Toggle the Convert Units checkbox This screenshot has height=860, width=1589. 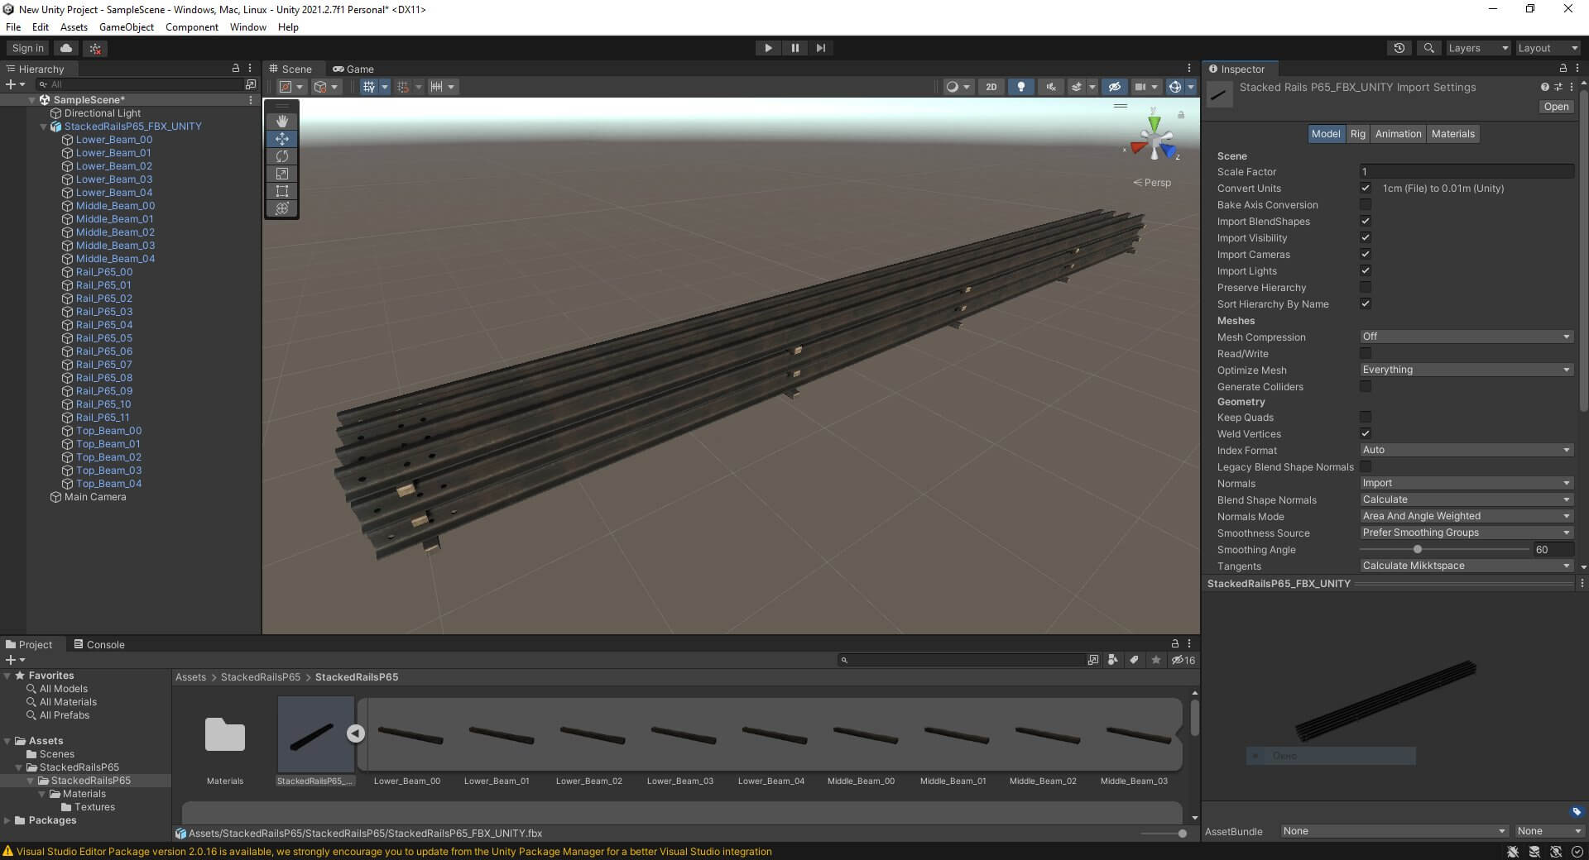click(x=1366, y=188)
